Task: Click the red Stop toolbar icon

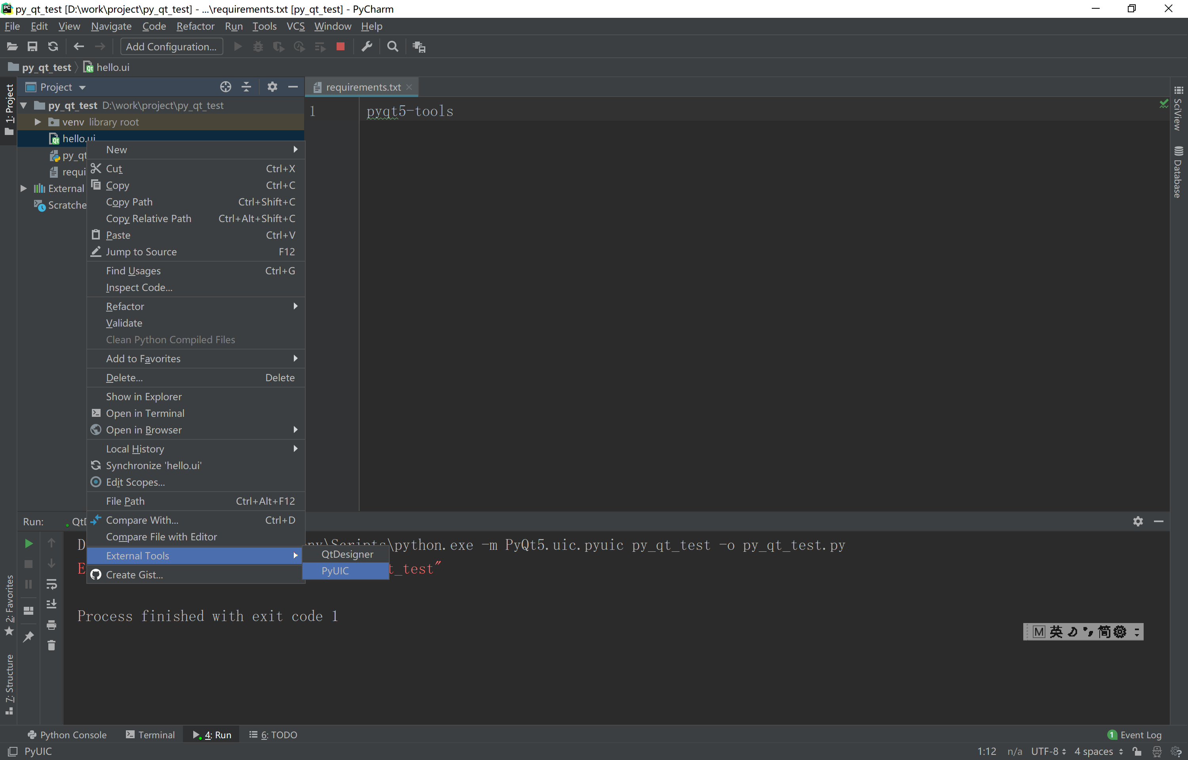Action: (340, 46)
